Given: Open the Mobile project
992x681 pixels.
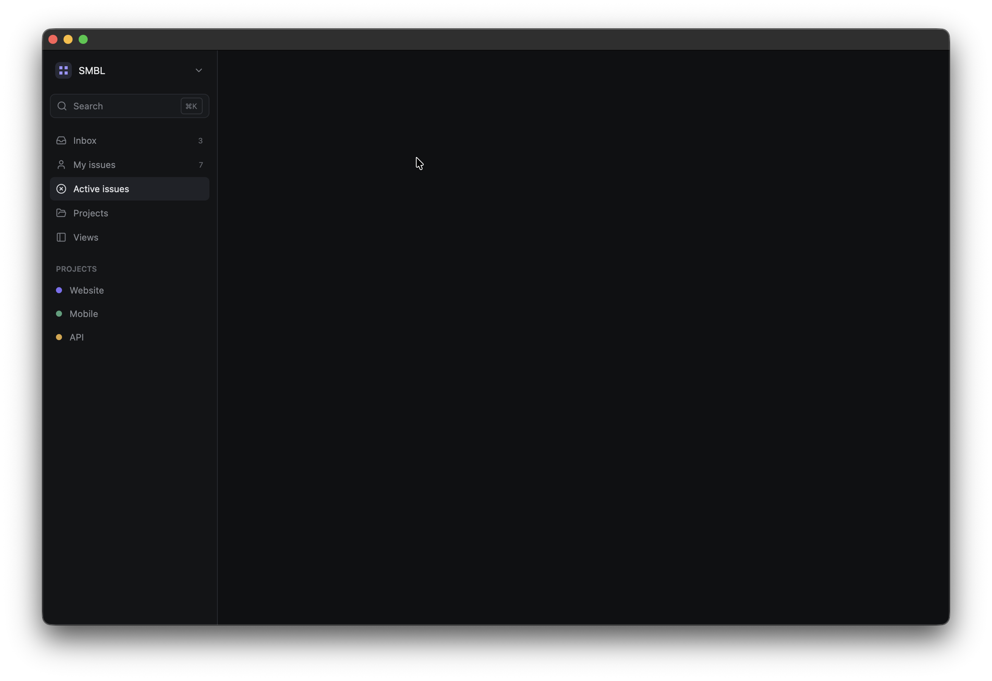Looking at the screenshot, I should point(129,314).
